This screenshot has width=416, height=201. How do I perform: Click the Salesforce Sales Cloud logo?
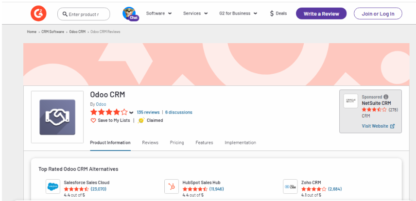pos(53,186)
